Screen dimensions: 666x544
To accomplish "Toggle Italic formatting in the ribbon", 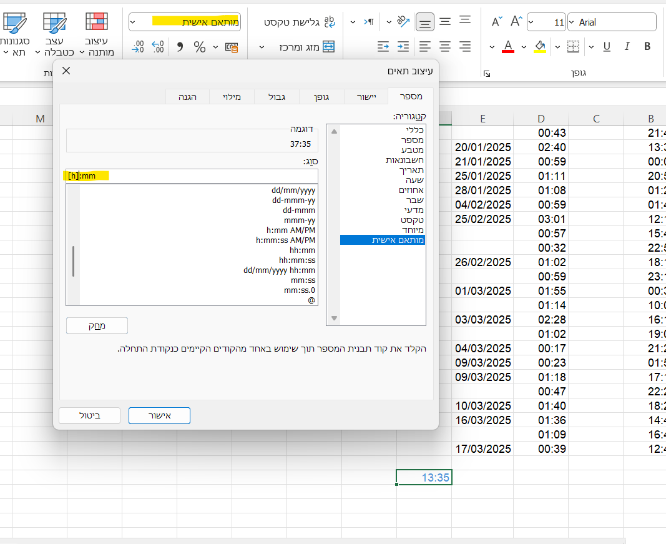I will tap(627, 46).
